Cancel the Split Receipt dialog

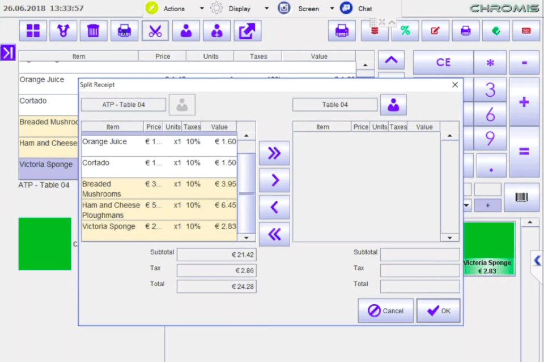pos(385,311)
